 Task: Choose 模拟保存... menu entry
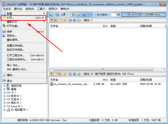[x=24, y=40]
